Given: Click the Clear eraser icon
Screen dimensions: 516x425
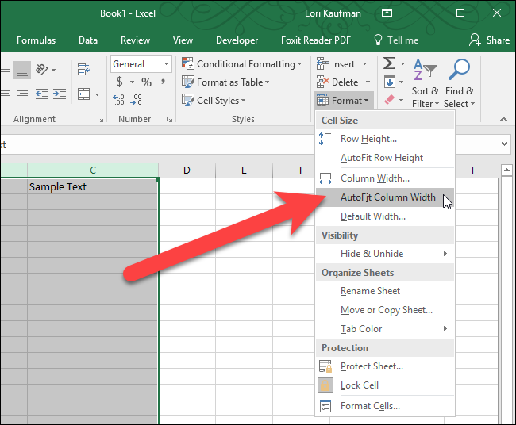Looking at the screenshot, I should point(389,101).
